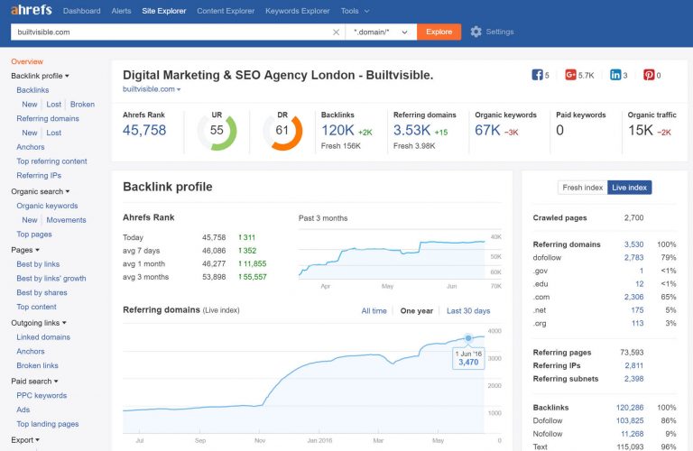
Task: Click Referring subnets value 2,398
Action: pyautogui.click(x=633, y=379)
